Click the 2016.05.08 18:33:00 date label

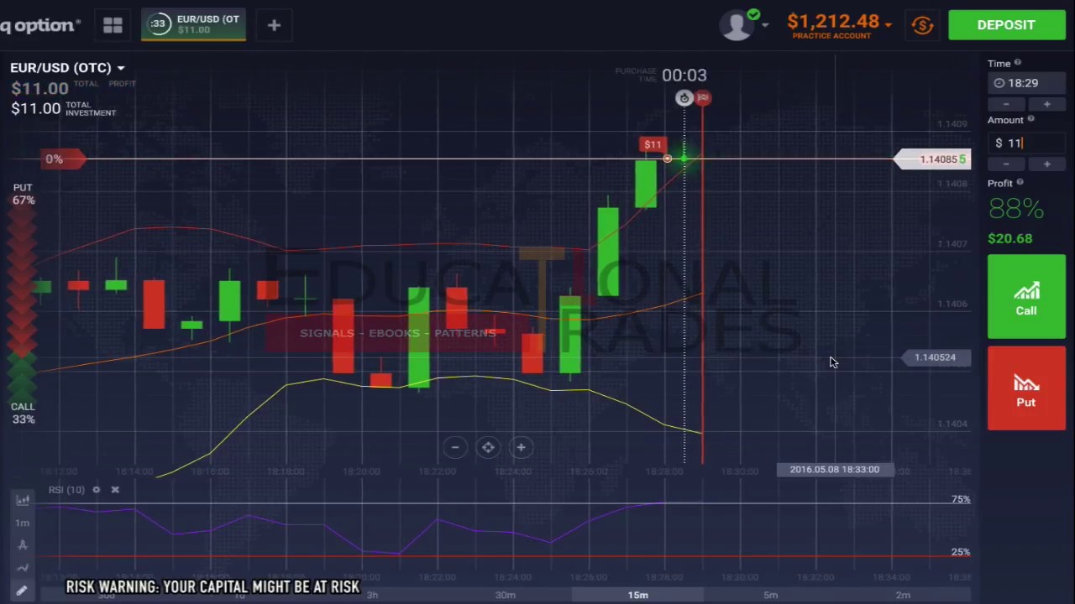click(835, 470)
